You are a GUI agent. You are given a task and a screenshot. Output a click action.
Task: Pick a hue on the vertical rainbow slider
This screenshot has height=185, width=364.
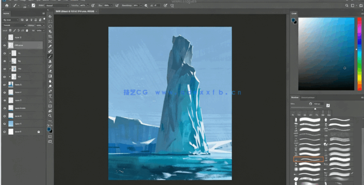click(359, 54)
